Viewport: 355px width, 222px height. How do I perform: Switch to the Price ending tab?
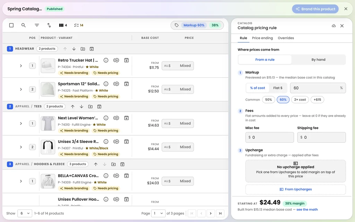point(262,38)
